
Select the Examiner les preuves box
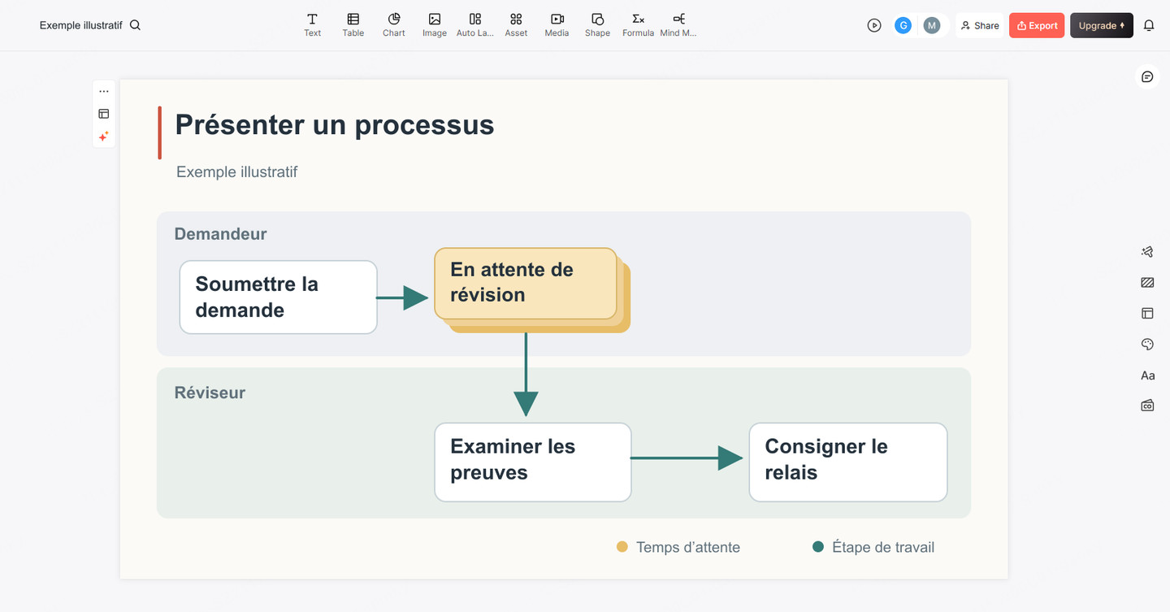point(533,462)
